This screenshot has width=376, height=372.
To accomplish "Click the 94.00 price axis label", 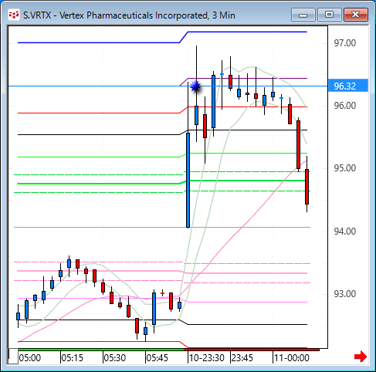I will pos(345,232).
